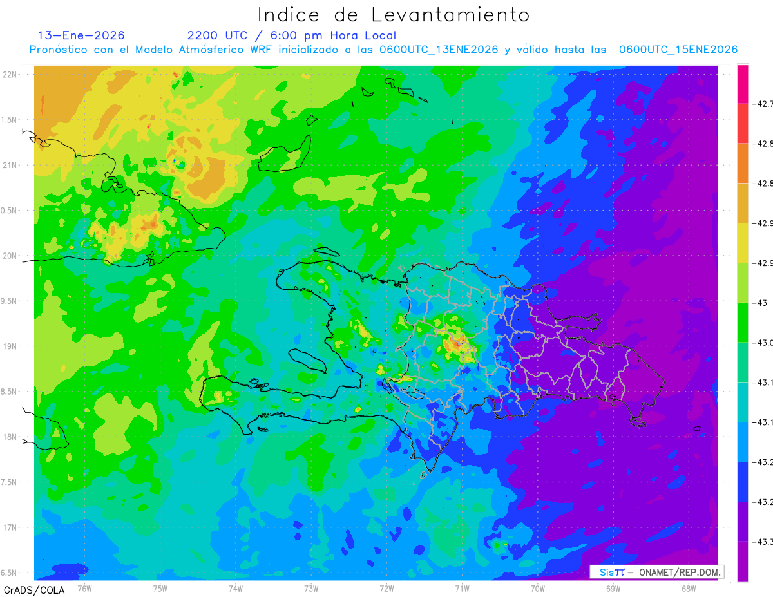773x597 pixels.
Task: Click the '22N' latitude label
Action: pyautogui.click(x=10, y=75)
